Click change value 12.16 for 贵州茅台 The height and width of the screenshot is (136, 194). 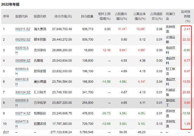coord(106,50)
